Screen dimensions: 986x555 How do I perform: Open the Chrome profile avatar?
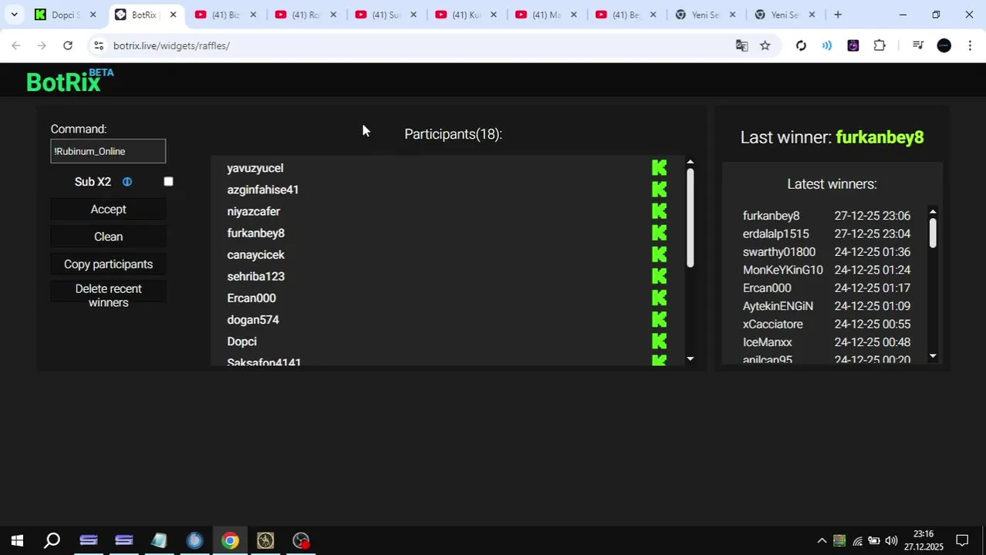(x=944, y=45)
